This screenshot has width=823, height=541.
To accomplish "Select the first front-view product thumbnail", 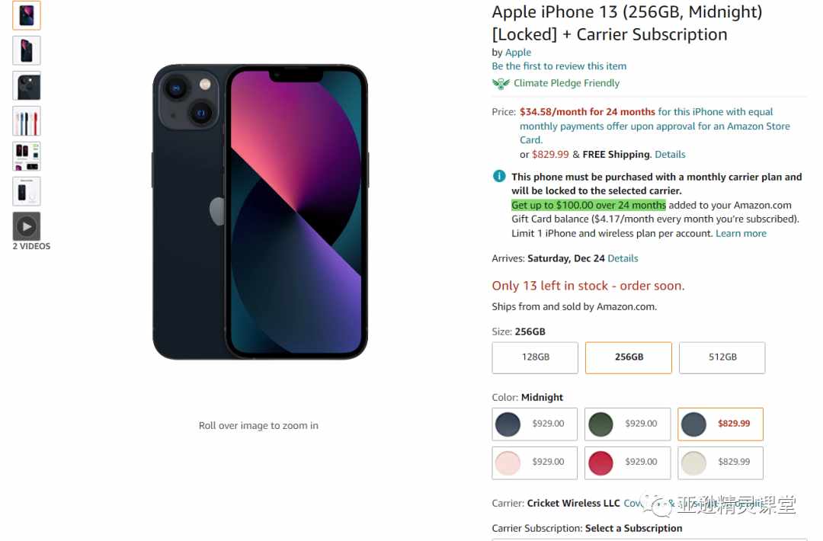I will click(26, 15).
